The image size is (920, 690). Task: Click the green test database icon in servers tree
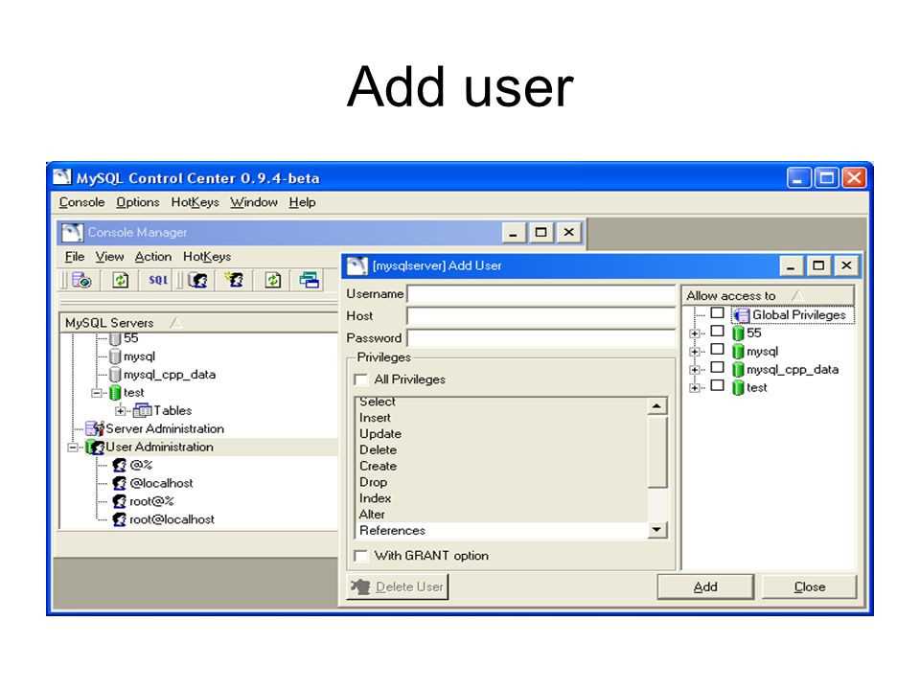[115, 393]
